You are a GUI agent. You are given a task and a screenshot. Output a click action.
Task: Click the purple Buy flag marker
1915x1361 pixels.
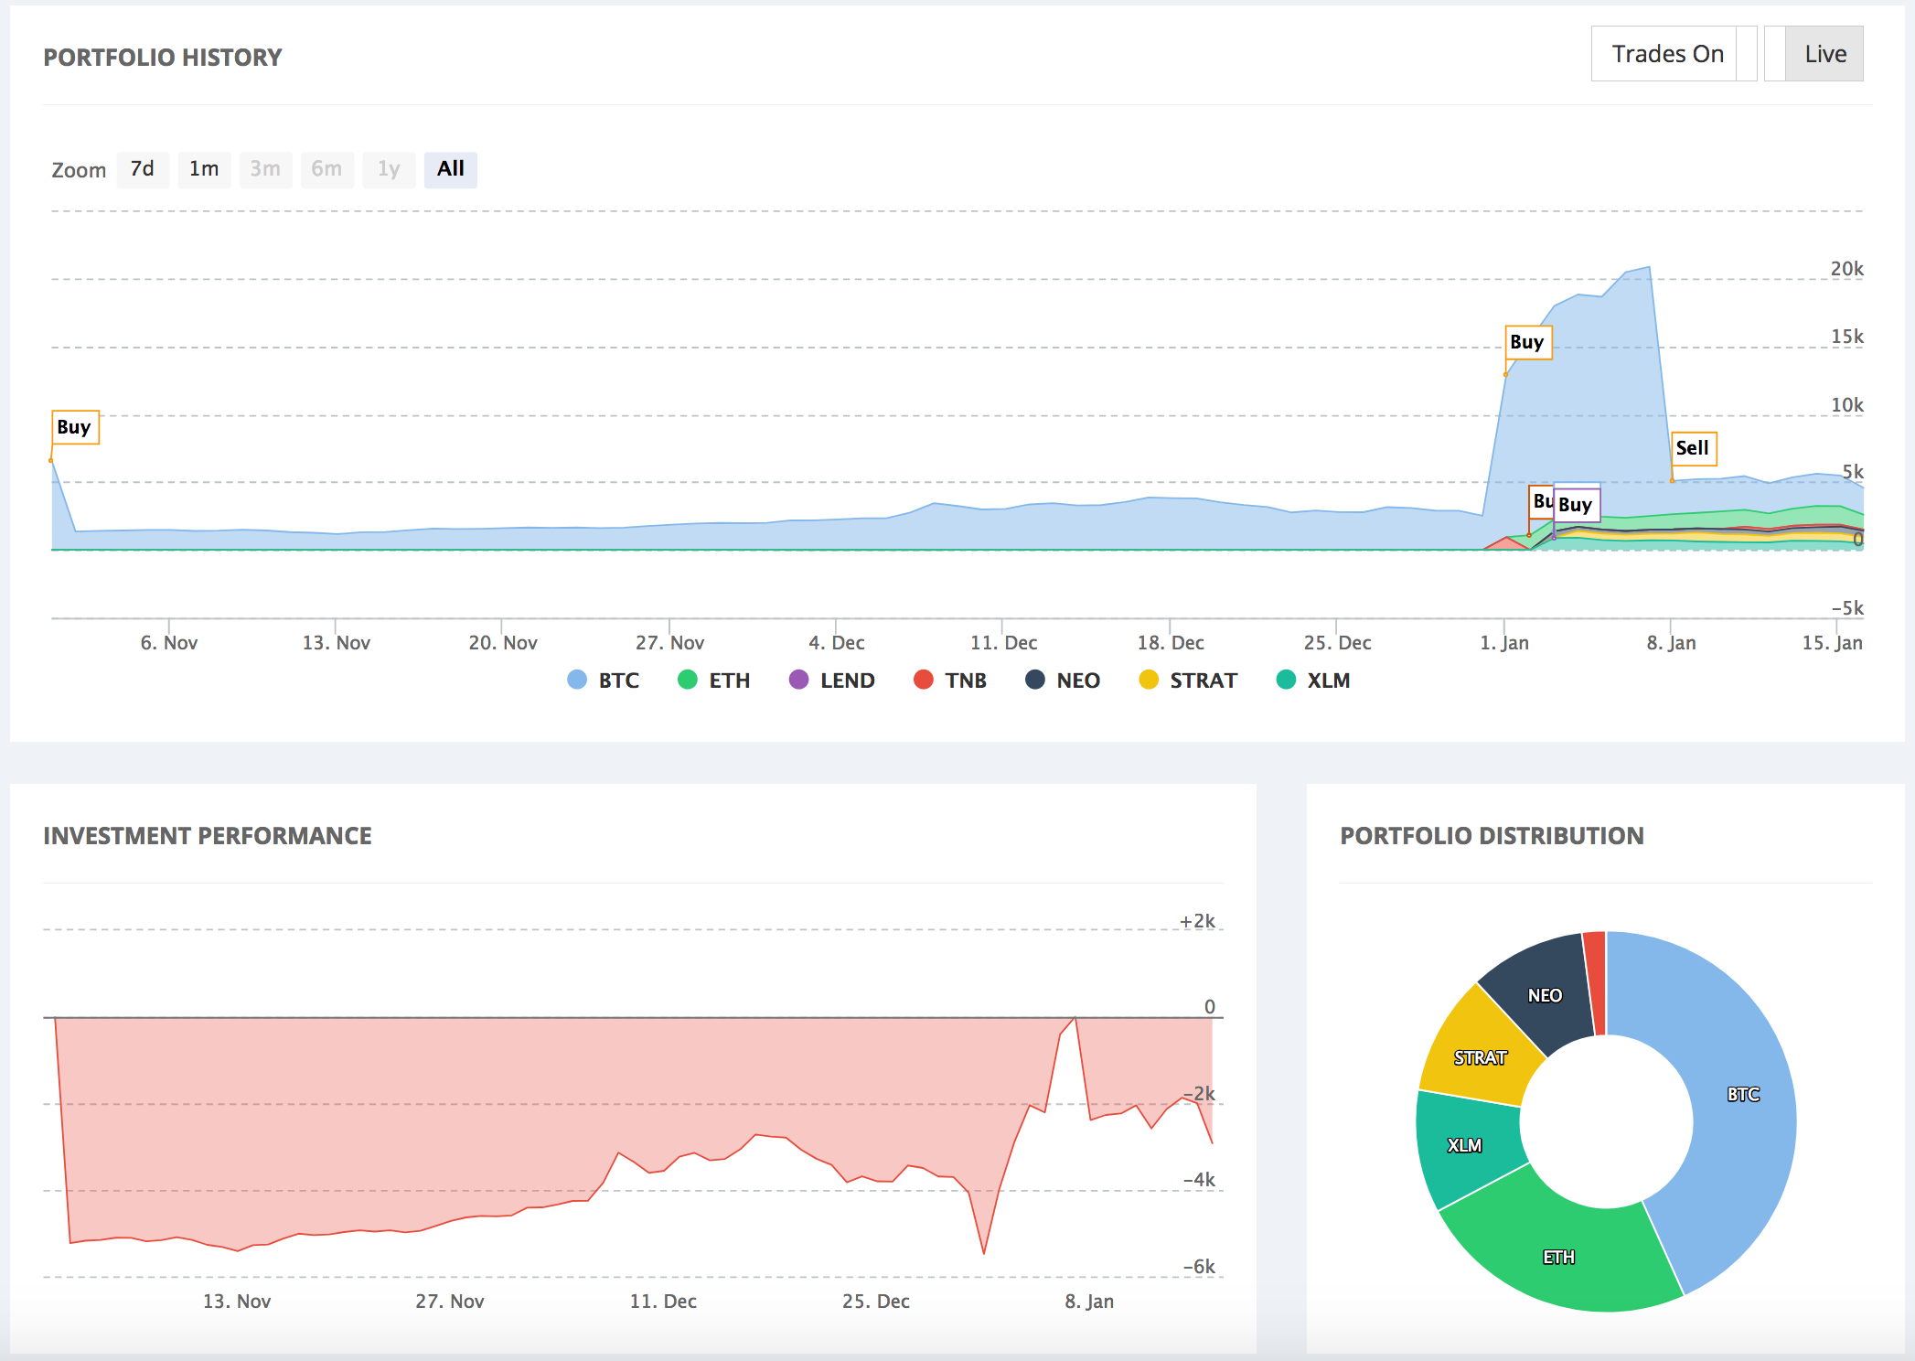1578,505
